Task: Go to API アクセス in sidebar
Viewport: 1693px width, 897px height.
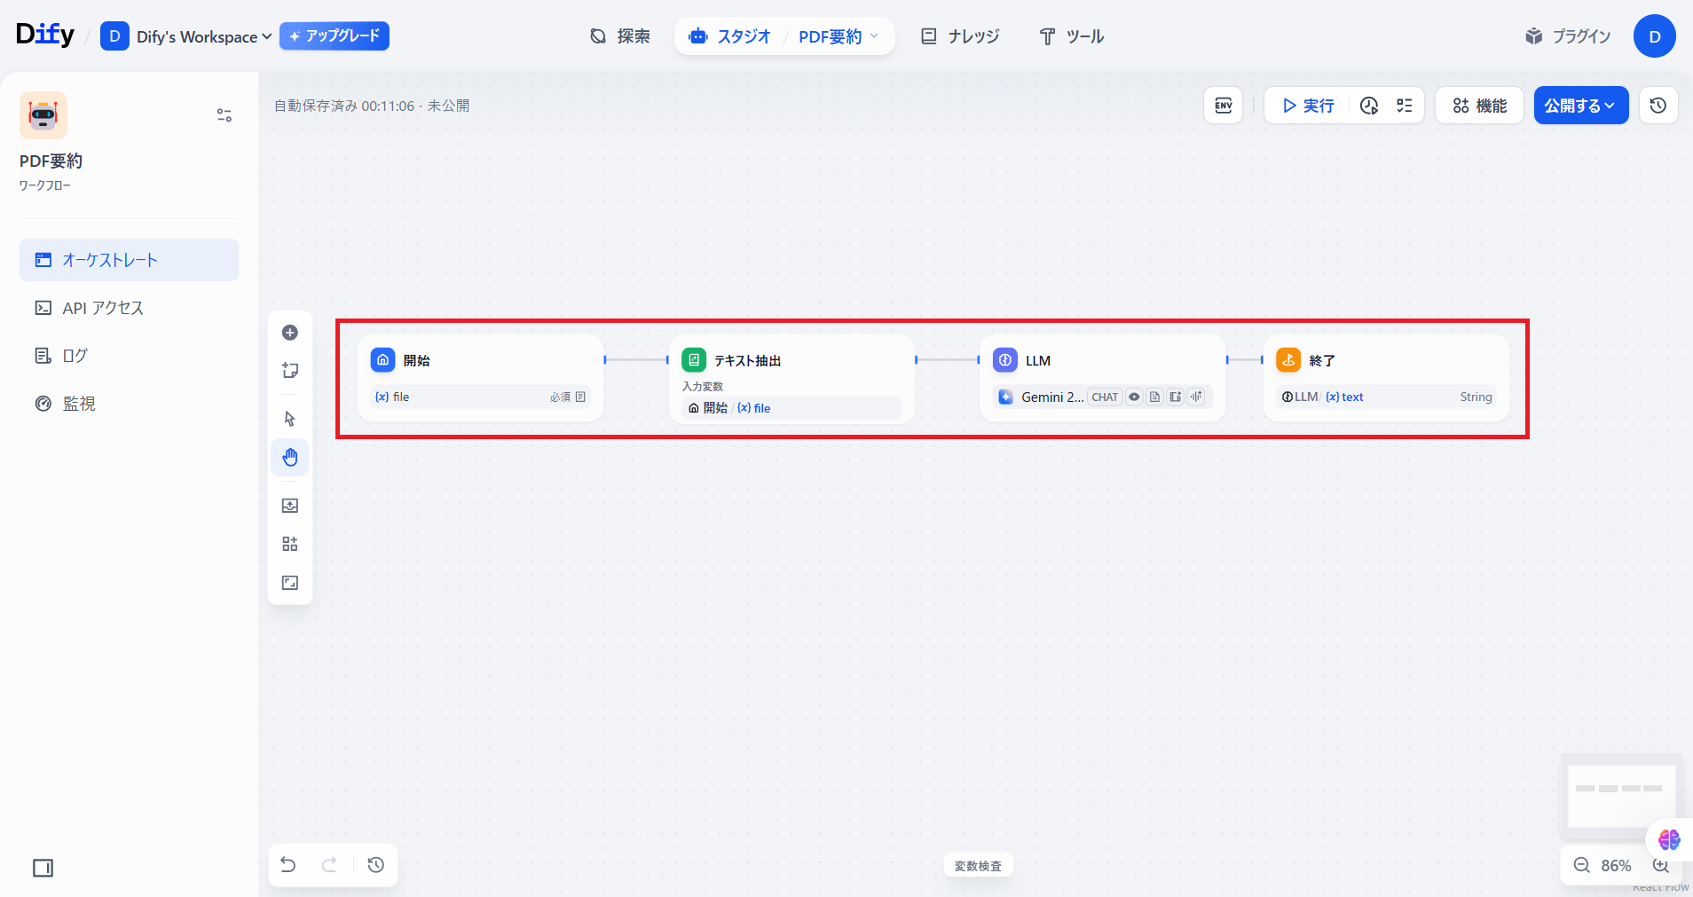Action: [102, 308]
